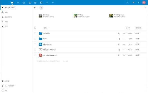Open the Tasks checkmark app icon
The width and height of the screenshot is (148, 93).
click(47, 3)
